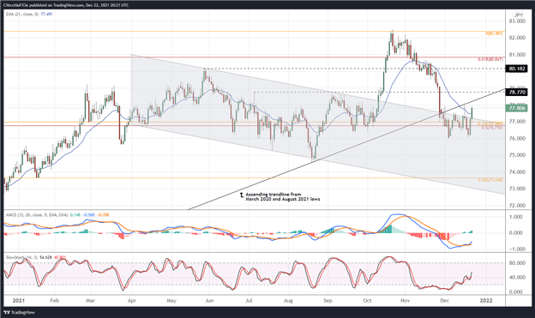Click the SlowStoch value 40.801
The width and height of the screenshot is (535, 318).
[x=60, y=257]
